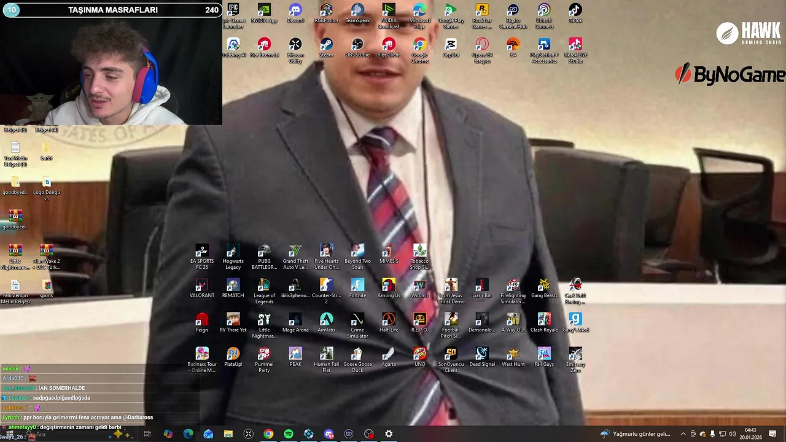Select the Opera GX browser icon

(x=482, y=50)
